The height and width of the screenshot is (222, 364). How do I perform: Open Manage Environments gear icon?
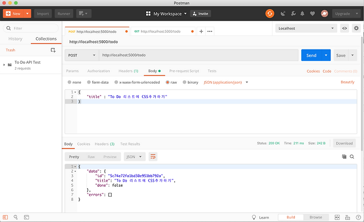coord(356,28)
